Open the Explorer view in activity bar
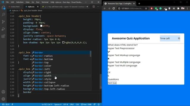Image resolution: width=190 pixels, height=106 pixels. [x=3, y=8]
